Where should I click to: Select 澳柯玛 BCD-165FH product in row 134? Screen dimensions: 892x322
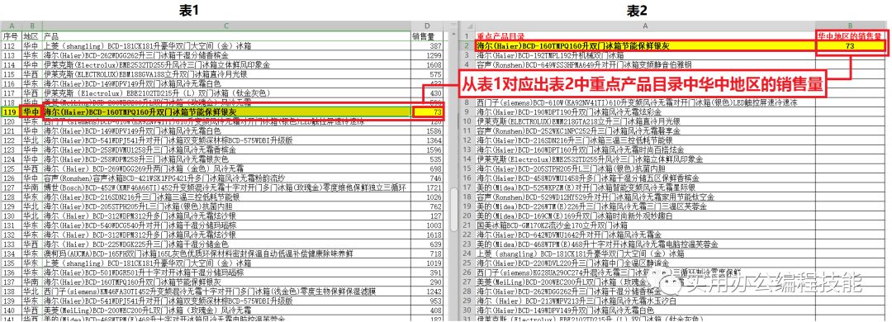(225, 253)
